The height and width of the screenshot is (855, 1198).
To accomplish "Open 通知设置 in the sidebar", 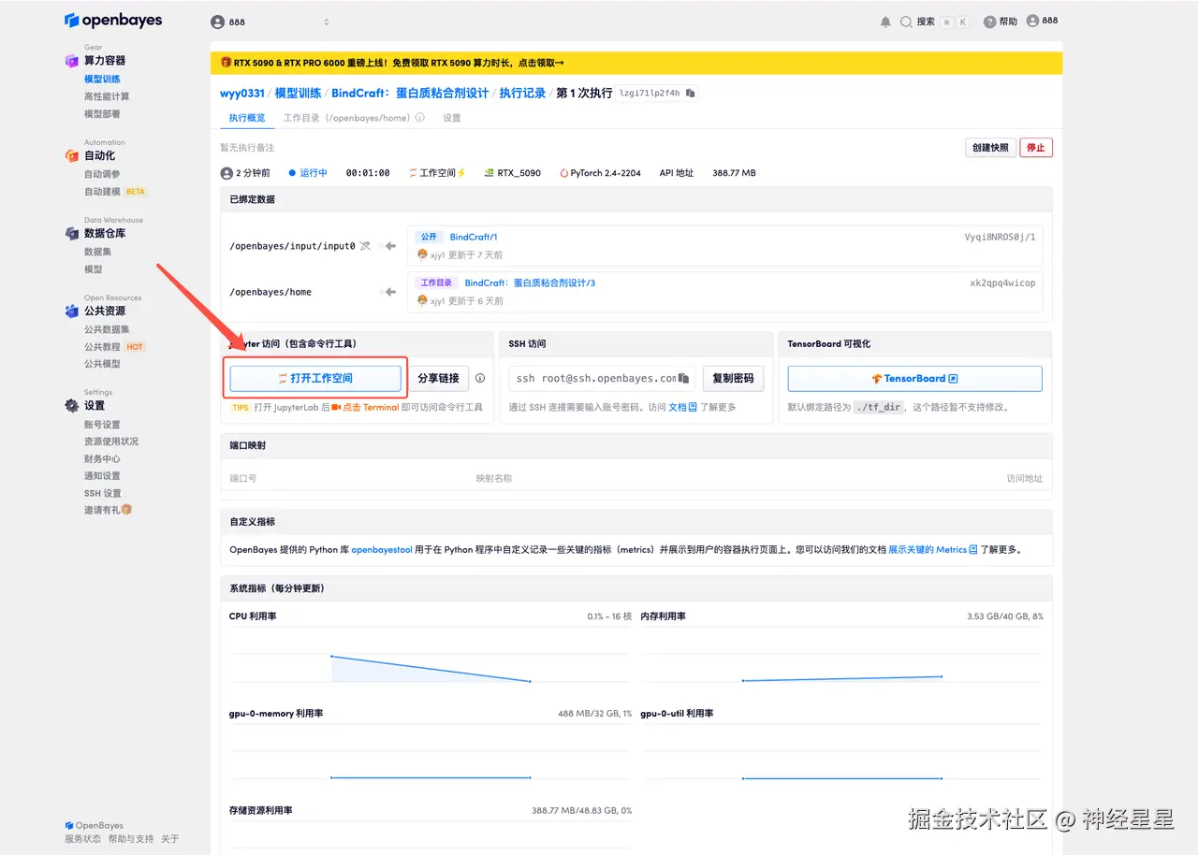I will click(102, 476).
